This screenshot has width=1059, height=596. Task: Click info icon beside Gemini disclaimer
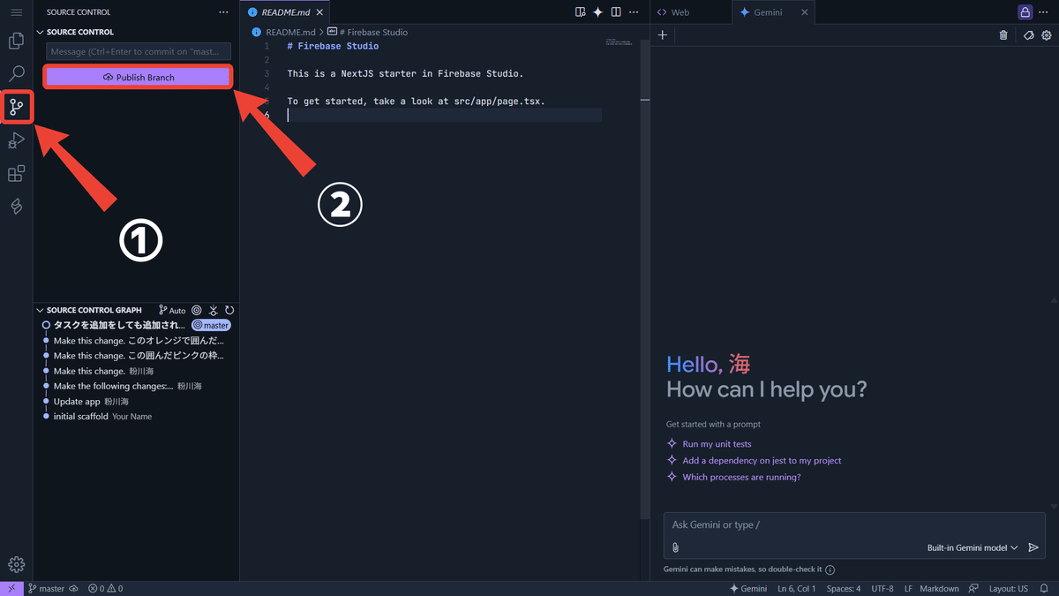click(x=830, y=570)
